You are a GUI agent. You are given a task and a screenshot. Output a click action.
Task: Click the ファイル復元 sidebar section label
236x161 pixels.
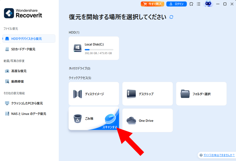tap(11, 29)
